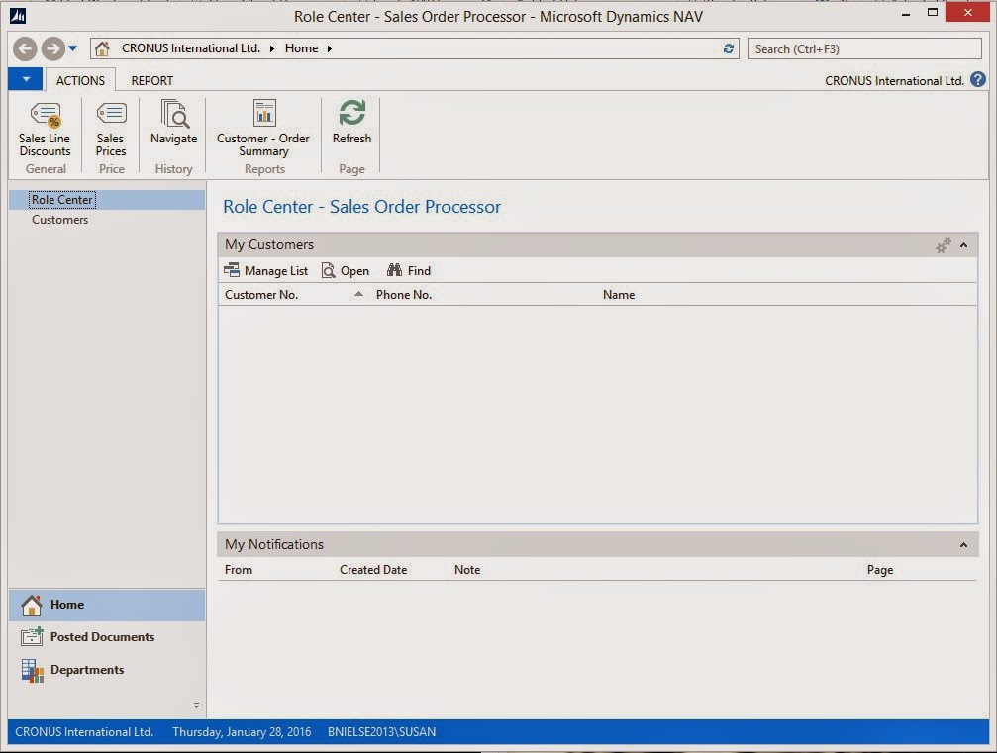This screenshot has width=997, height=753.
Task: Open navigation pane customize chevron
Action: coord(196,706)
